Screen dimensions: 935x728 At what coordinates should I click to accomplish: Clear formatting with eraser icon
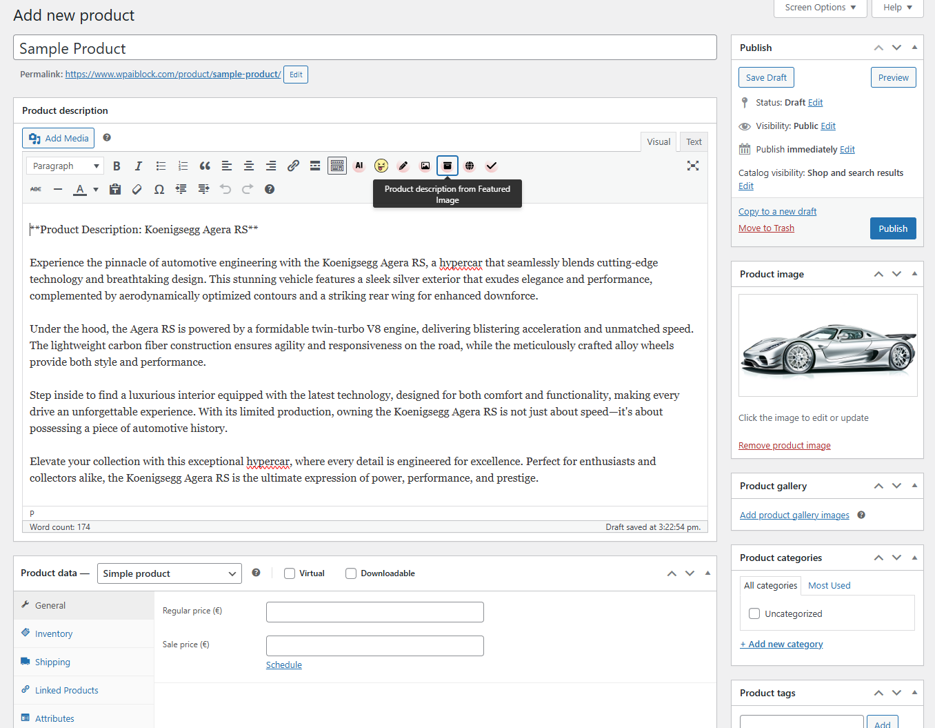coord(137,189)
